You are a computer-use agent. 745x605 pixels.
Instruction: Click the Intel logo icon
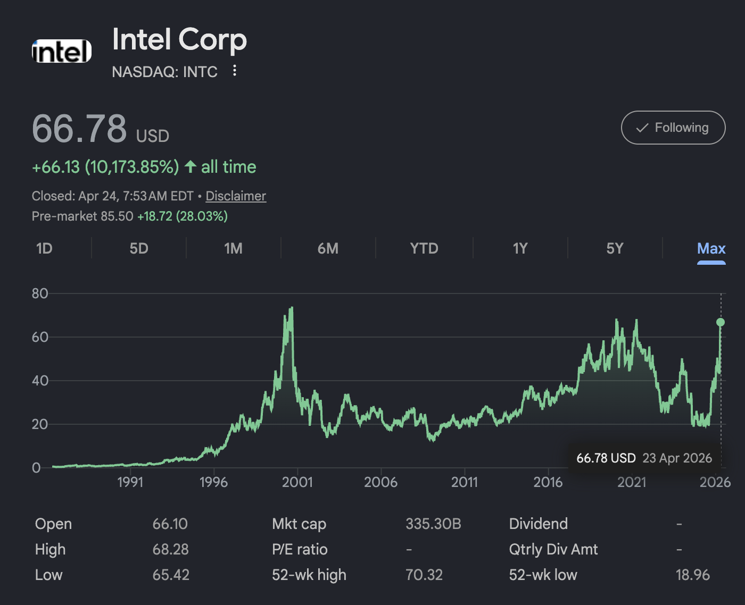click(62, 52)
